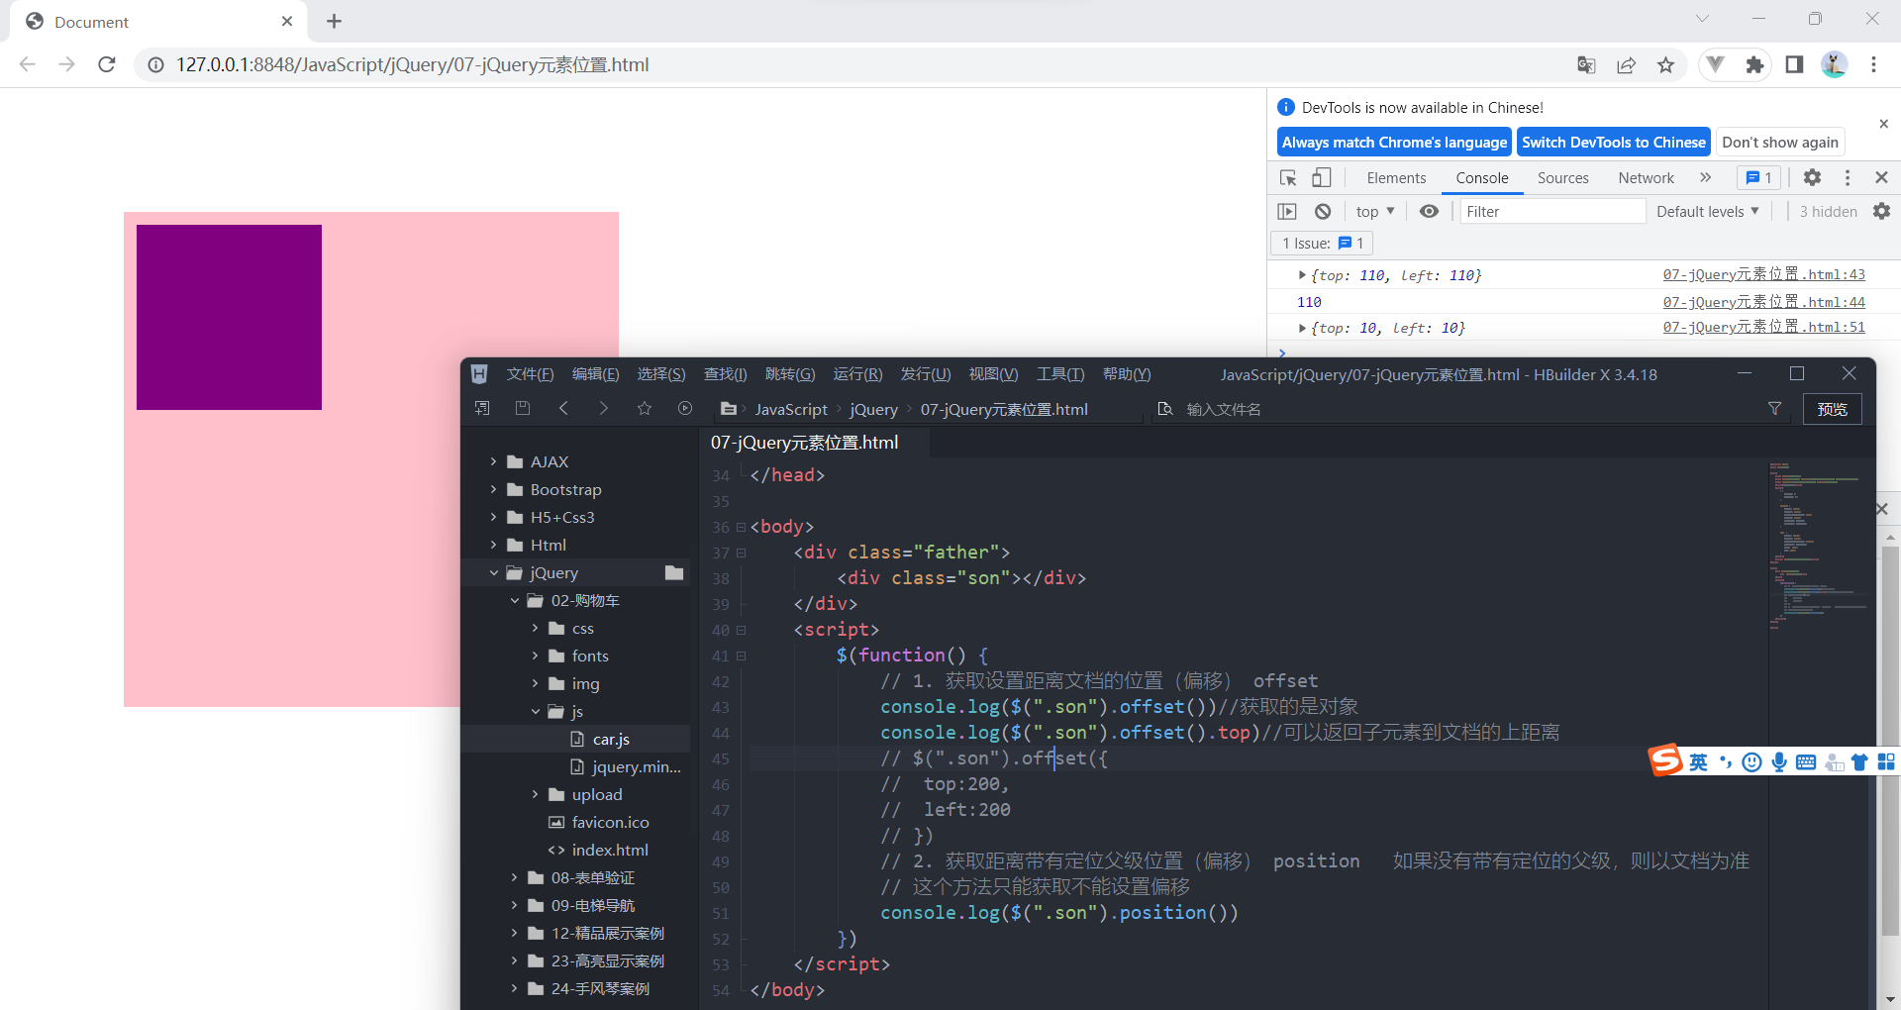Switch to the Sources tab in DevTools

(1562, 178)
